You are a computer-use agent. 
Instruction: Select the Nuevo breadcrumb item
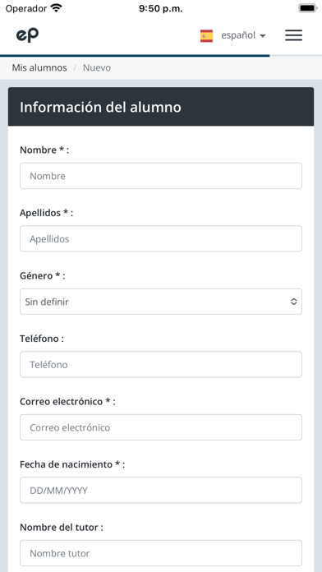point(97,68)
